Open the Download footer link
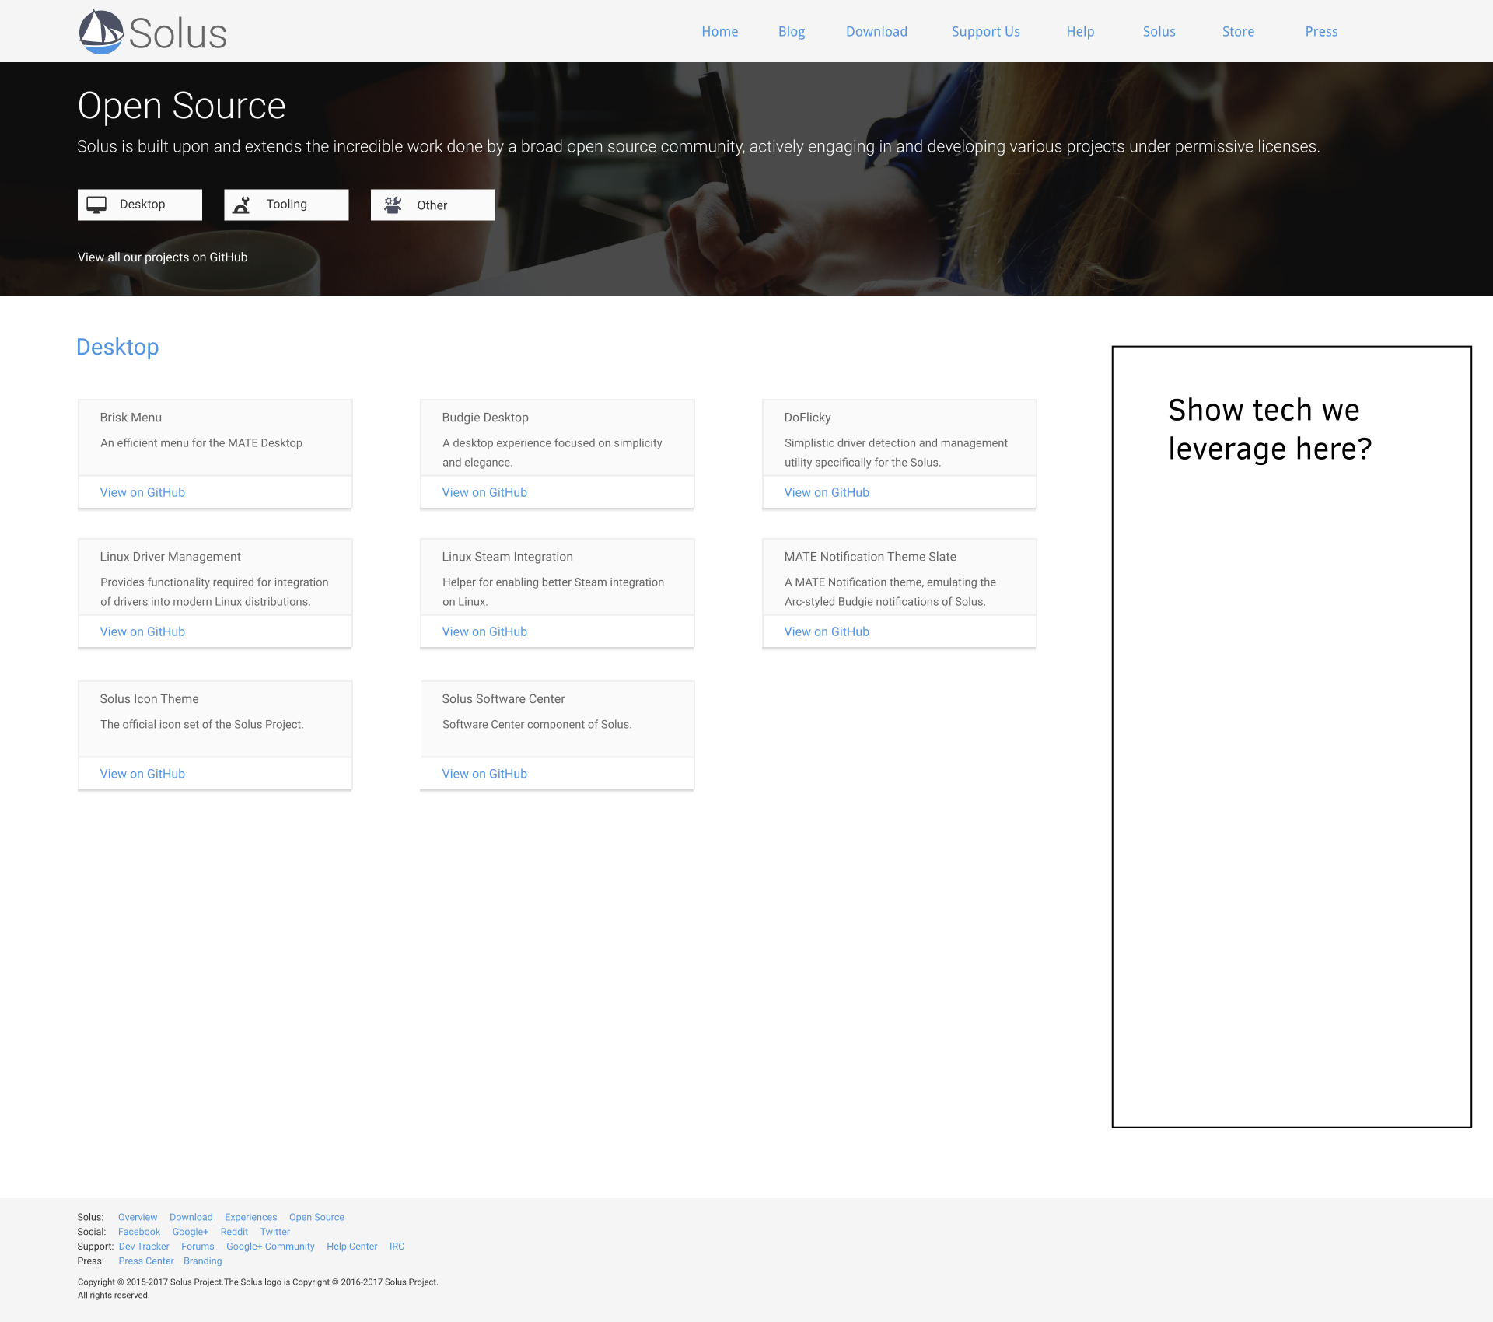The height and width of the screenshot is (1322, 1493). click(191, 1218)
